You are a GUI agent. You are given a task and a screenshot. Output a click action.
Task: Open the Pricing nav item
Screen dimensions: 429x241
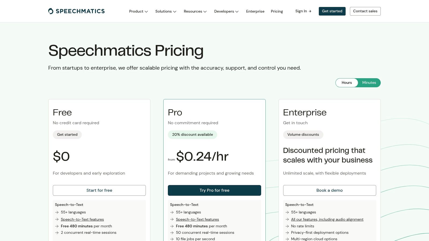[x=277, y=11]
